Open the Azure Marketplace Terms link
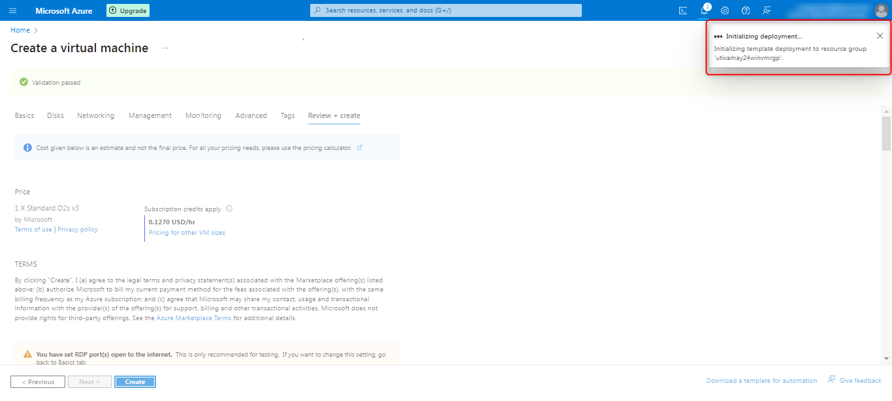This screenshot has width=892, height=401. pyautogui.click(x=194, y=318)
